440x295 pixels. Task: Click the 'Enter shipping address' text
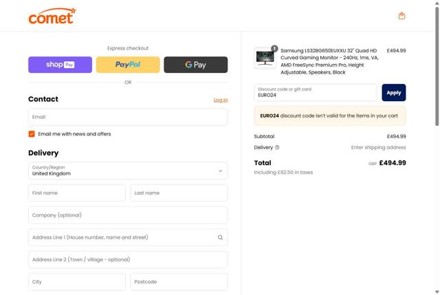tap(378, 147)
